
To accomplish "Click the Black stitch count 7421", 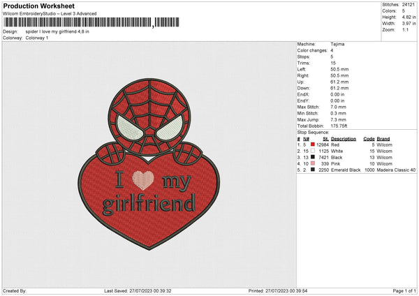I will [323, 157].
